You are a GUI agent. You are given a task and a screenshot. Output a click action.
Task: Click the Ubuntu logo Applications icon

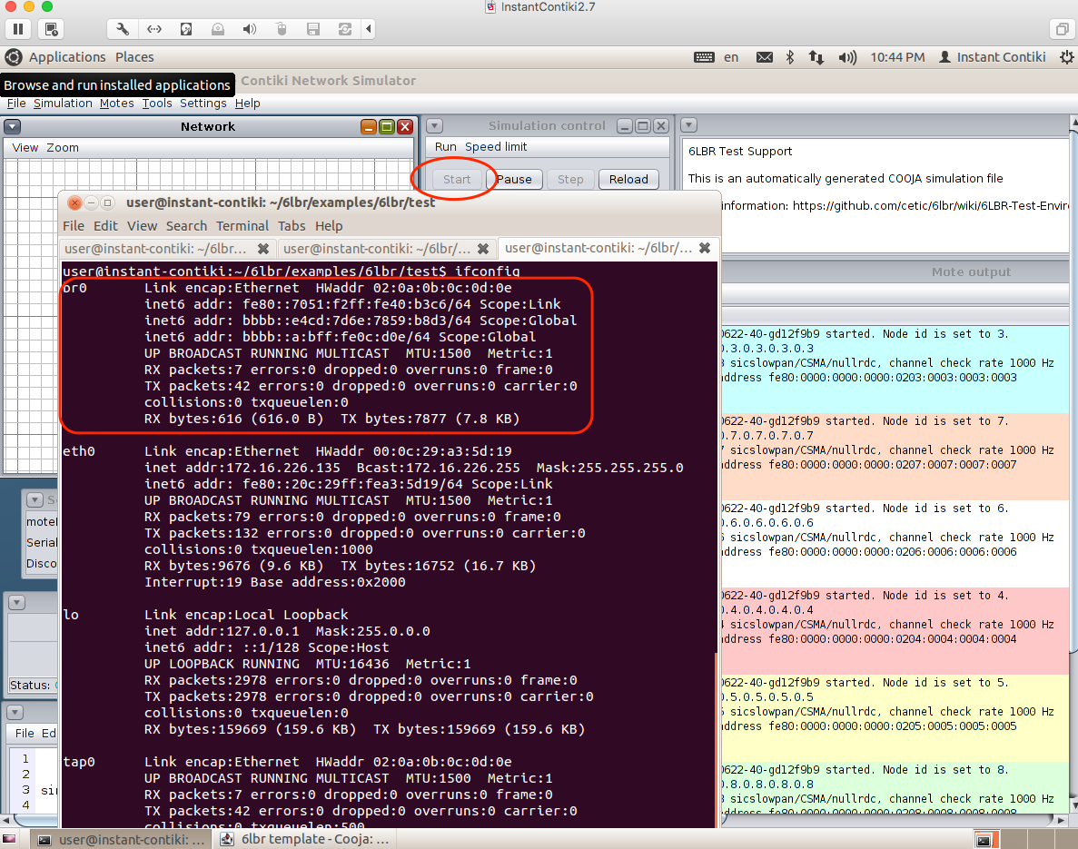[13, 57]
